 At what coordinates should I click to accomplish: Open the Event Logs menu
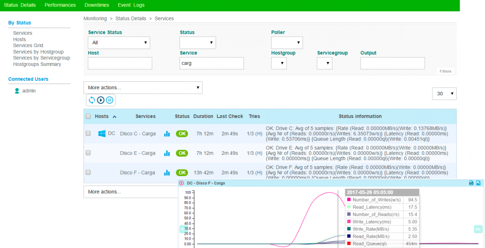pos(131,5)
